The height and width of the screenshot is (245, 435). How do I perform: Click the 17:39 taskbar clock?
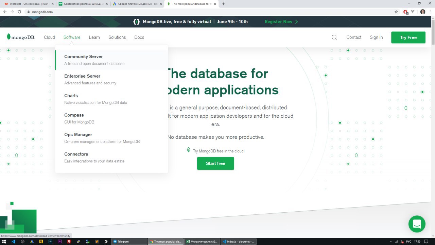click(417, 242)
